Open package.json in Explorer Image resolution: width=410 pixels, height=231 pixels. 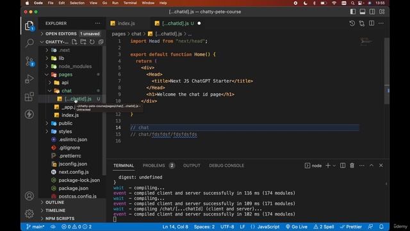click(73, 188)
